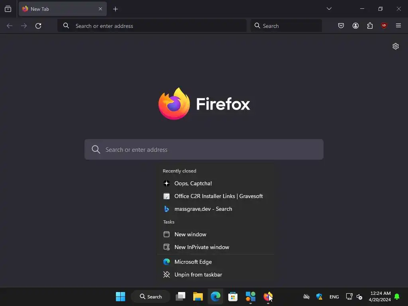Open the taskbar app right of Microsoft Store
The width and height of the screenshot is (408, 306).
pos(250,296)
